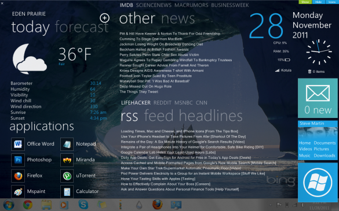The height and width of the screenshot is (211, 339).
Task: Launch Firefox from the applications list
Action: [27, 176]
